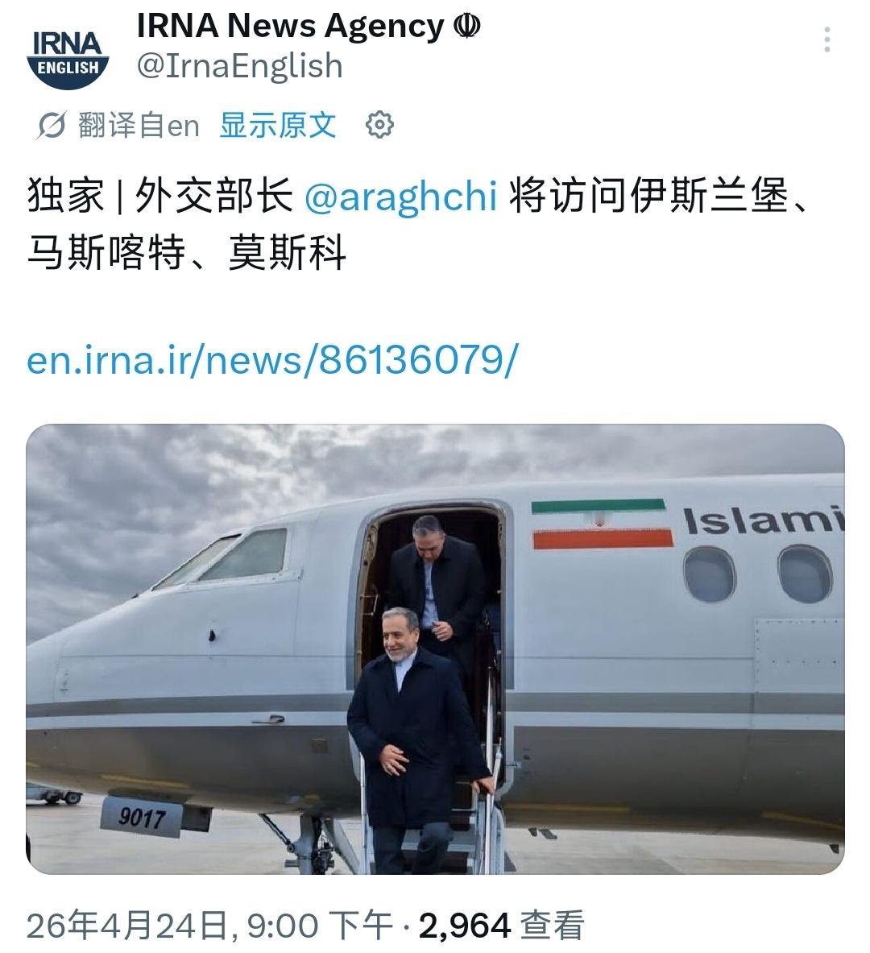Click the 2,964 查看 view count
Screen dimensions: 870x953
coord(502,926)
